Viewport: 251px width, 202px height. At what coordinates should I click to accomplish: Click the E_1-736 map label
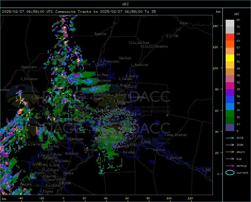[172, 36]
